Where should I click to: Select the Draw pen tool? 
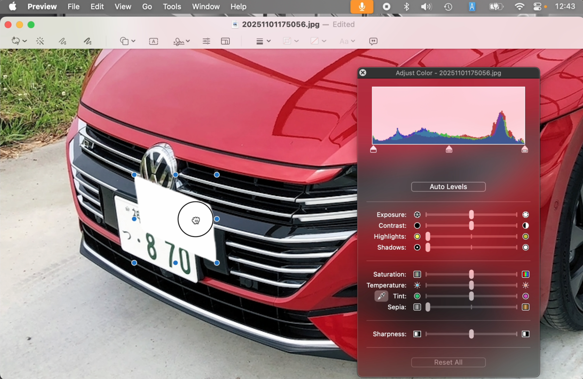tap(87, 41)
